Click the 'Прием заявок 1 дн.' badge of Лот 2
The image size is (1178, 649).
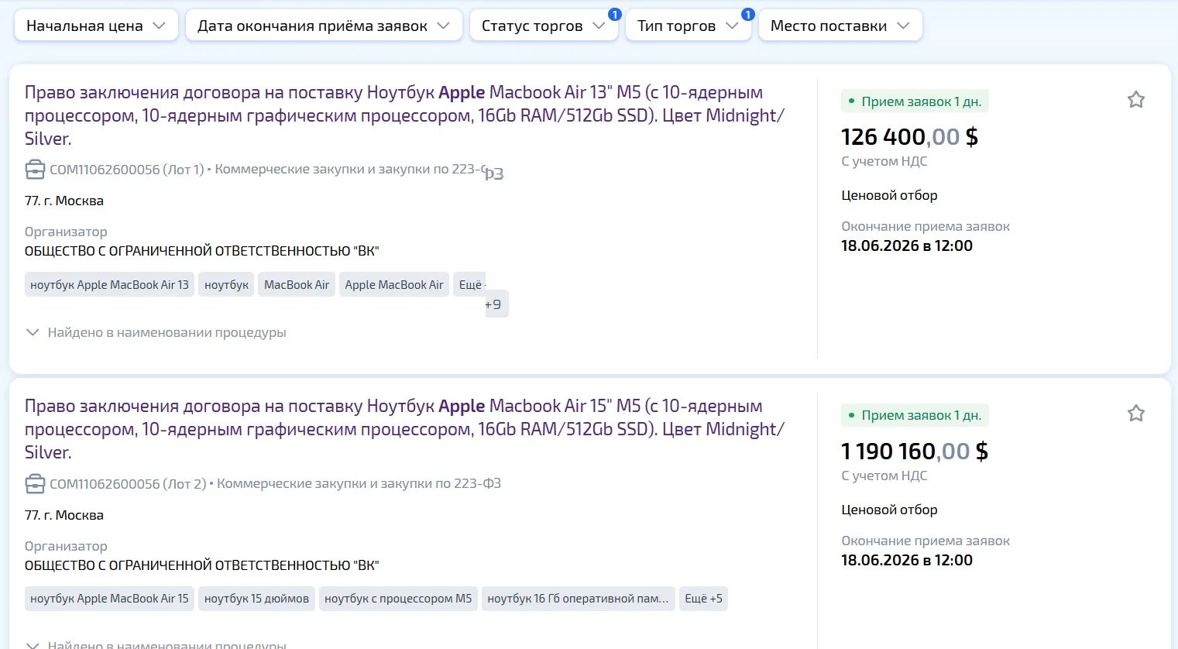pyautogui.click(x=915, y=415)
